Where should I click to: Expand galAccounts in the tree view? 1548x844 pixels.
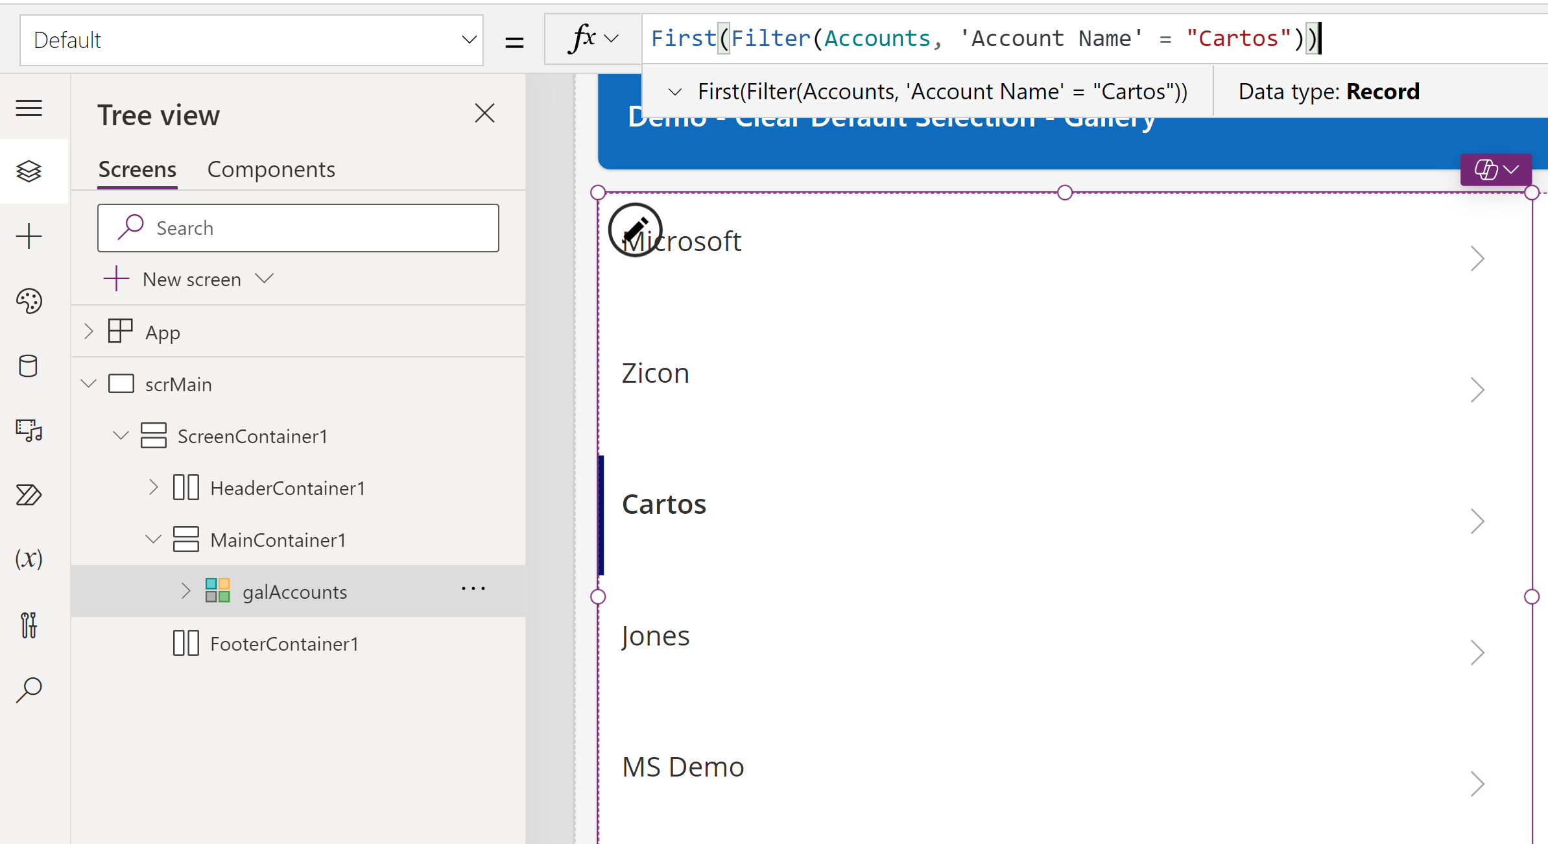[185, 591]
